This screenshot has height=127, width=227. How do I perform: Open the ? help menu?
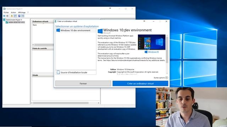(28, 13)
